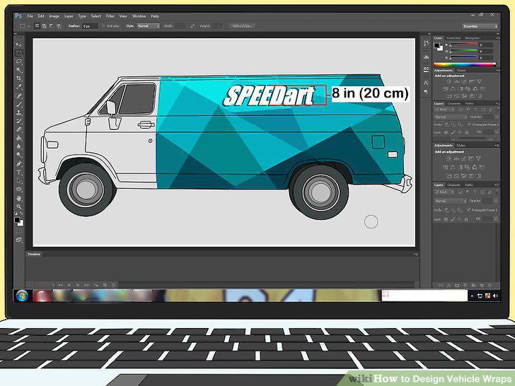This screenshot has width=515, height=386.
Task: Open the collapsed History panel icon
Action: point(426,43)
